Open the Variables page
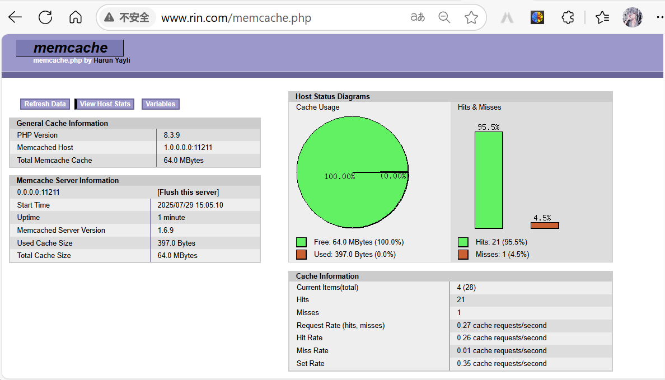 (160, 104)
